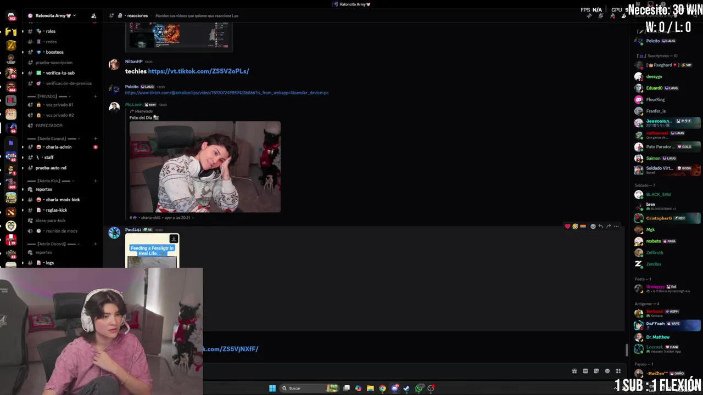The image size is (703, 395).
Task: Add a channel to the PRIVADO category
Action: coord(95,97)
